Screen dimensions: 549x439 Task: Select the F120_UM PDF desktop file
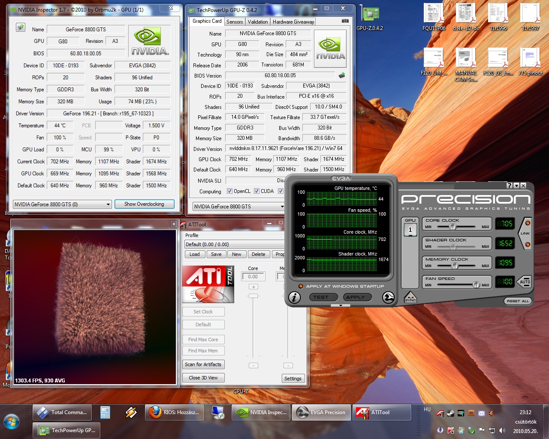pos(434,62)
